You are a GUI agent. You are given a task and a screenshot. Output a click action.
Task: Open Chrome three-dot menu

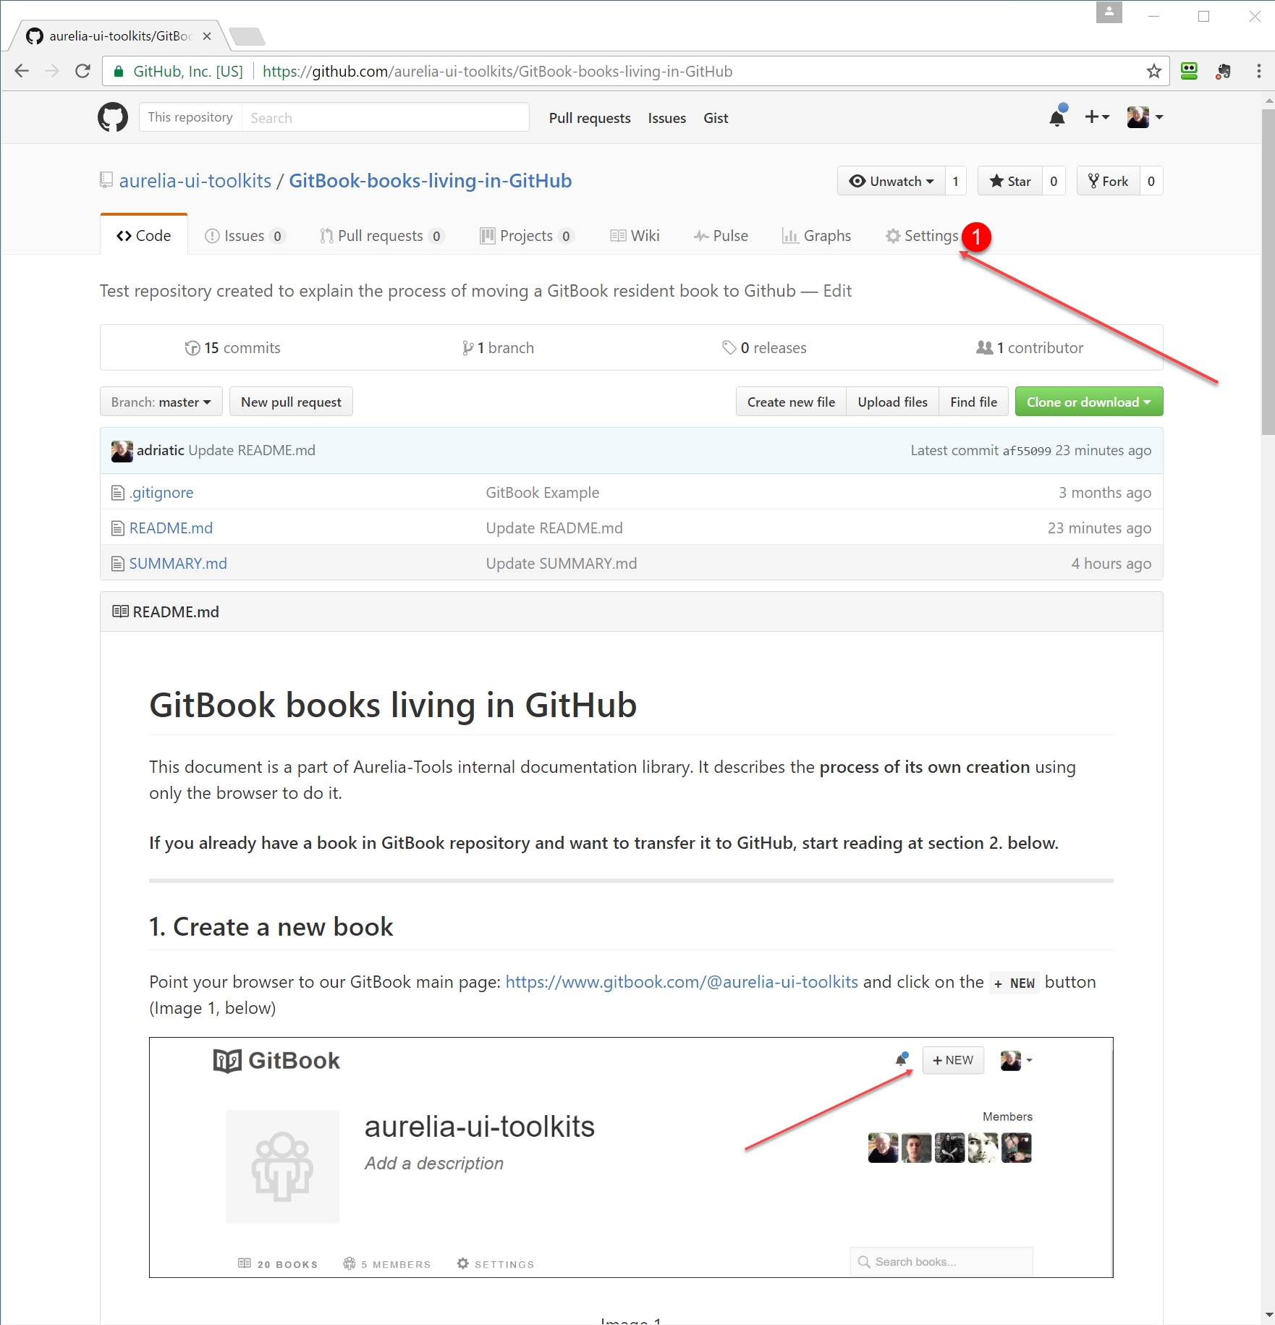tap(1258, 71)
